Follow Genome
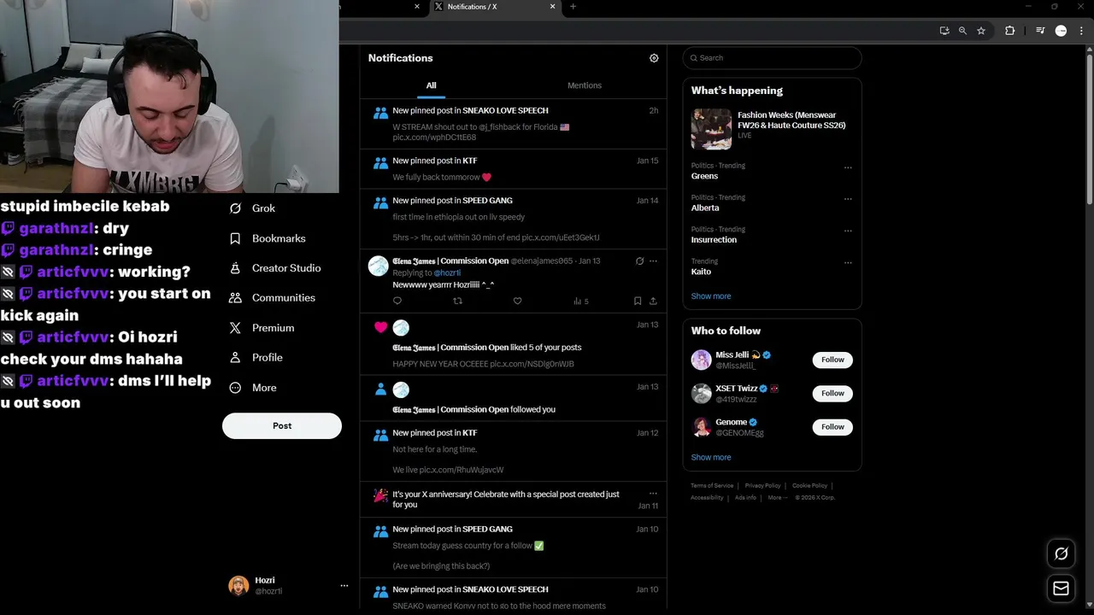The image size is (1094, 615). coord(832,427)
